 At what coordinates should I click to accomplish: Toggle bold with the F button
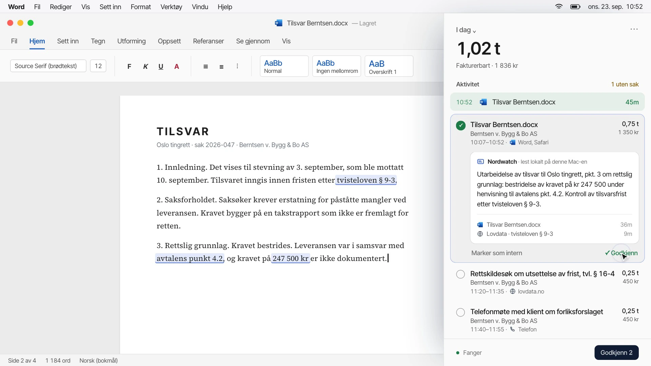129,66
